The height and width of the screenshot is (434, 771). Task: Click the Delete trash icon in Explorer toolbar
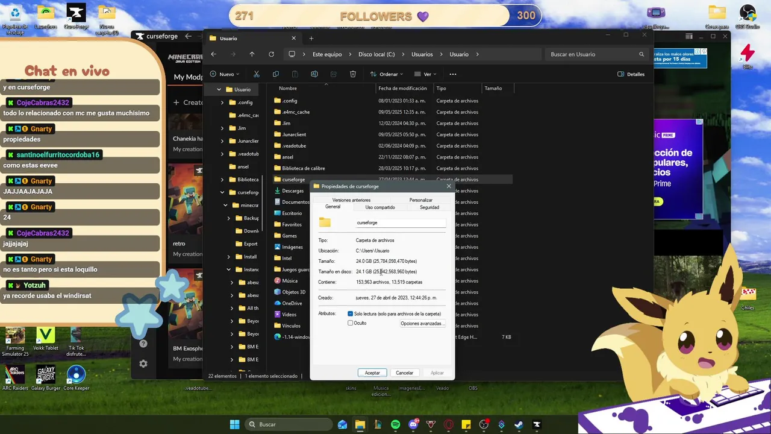point(352,74)
